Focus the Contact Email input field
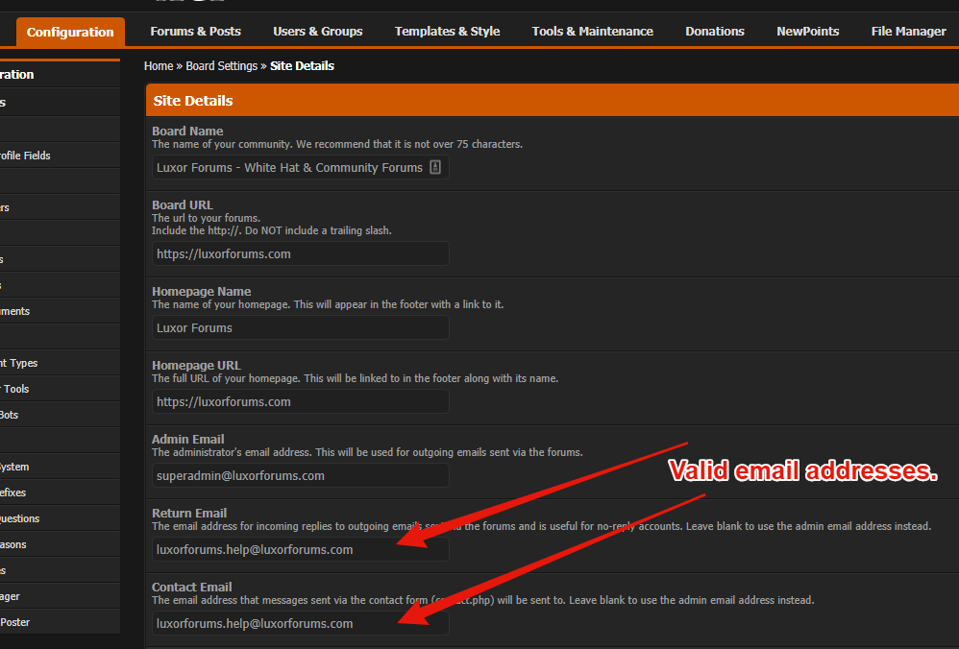Screen dimensions: 959x649 tap(301, 623)
